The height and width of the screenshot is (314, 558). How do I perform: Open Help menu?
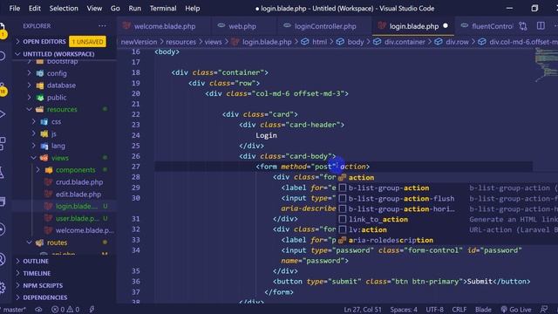pos(193,8)
